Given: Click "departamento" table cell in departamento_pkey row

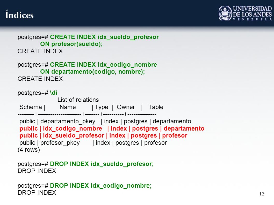Looking at the screenshot, I should click(x=172, y=121).
